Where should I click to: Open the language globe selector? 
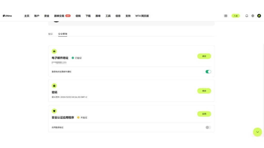(253, 16)
